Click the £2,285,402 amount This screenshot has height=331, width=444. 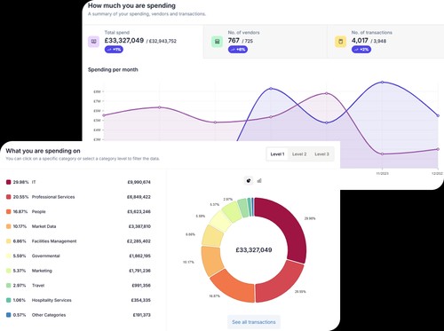click(139, 241)
